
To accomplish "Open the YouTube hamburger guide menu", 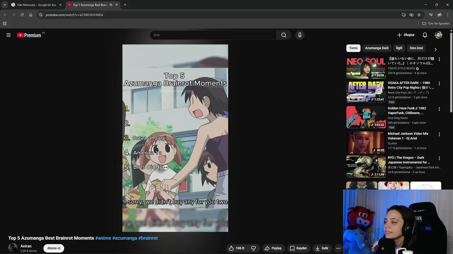I will tap(8, 35).
